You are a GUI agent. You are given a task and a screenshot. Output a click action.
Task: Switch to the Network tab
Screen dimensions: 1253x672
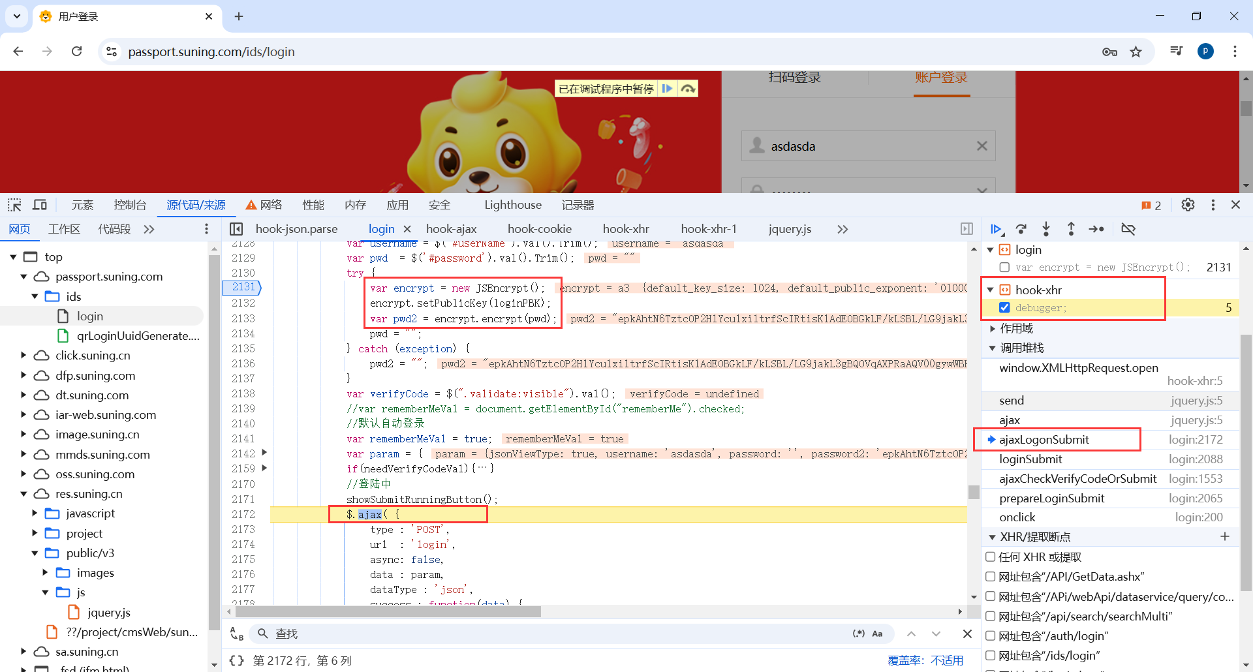pyautogui.click(x=264, y=205)
